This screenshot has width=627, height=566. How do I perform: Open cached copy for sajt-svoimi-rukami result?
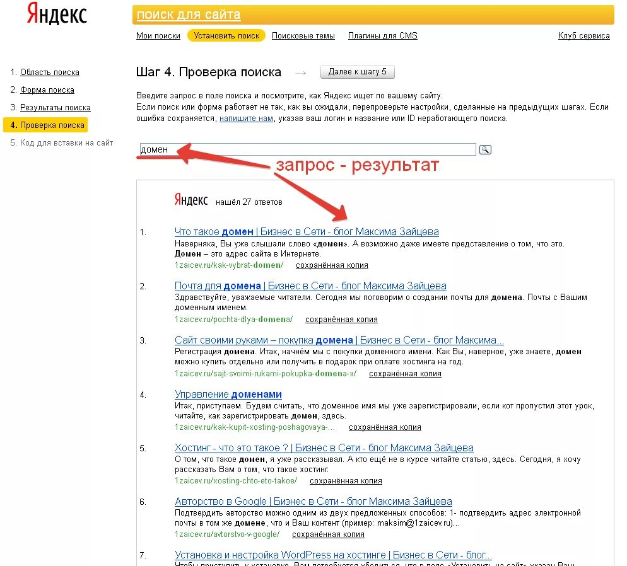click(x=405, y=374)
